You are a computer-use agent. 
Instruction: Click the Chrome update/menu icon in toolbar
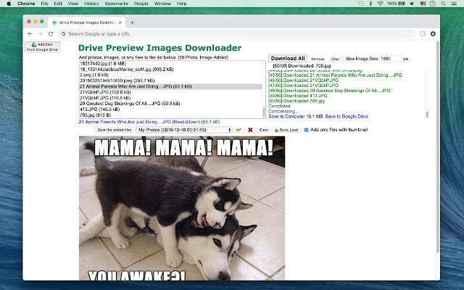click(x=433, y=34)
